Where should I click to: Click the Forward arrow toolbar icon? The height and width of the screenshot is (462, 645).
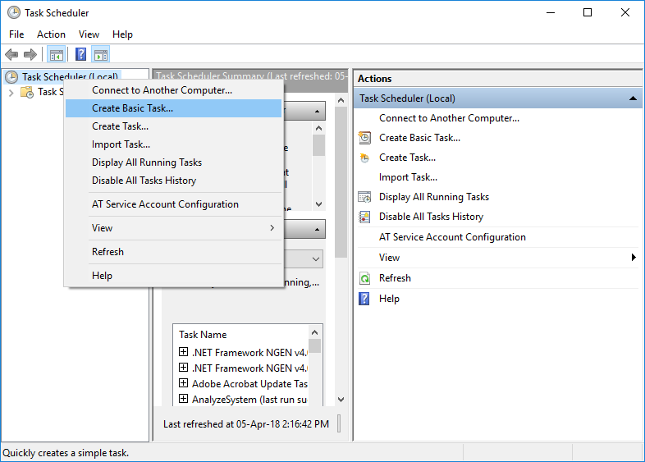pos(30,55)
